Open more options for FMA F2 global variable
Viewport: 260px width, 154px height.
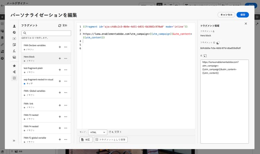pyautogui.click(x=66, y=139)
